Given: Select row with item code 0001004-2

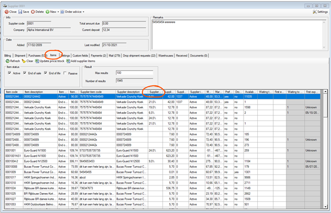Looking at the screenshot, I should tap(162, 161).
